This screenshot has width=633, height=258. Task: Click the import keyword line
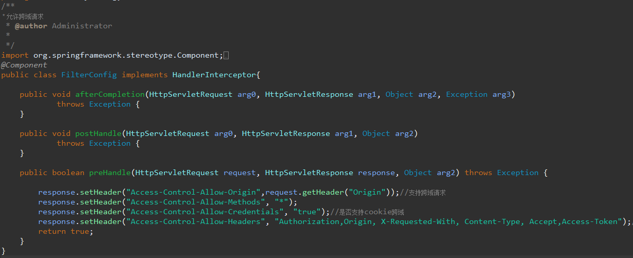[112, 55]
